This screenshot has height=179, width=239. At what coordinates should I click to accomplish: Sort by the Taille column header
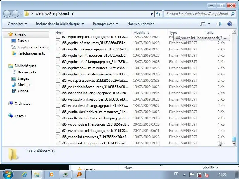click(215, 33)
